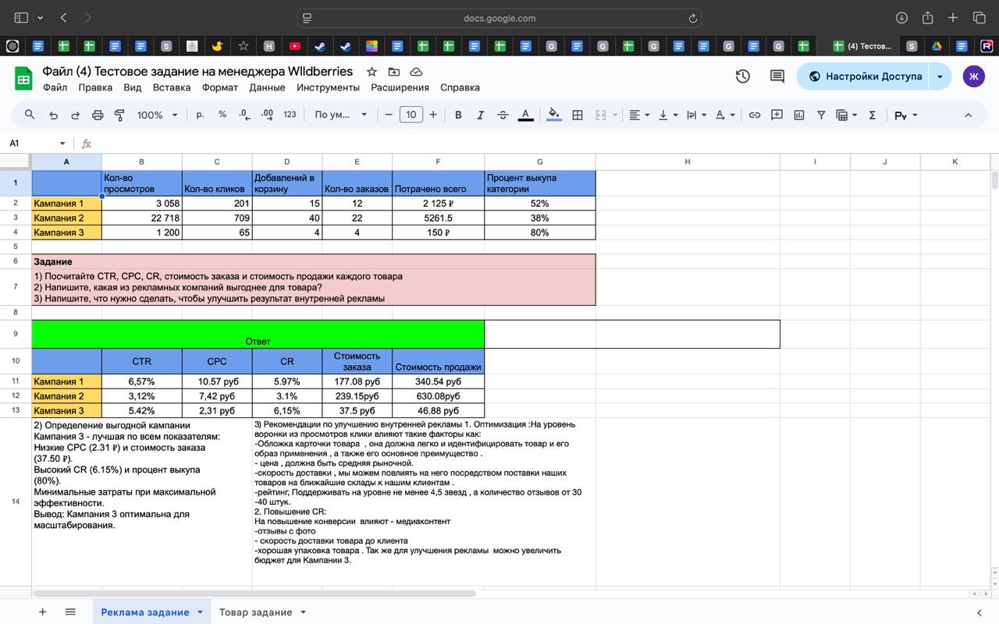
Task: Open the text wrapping dropdown
Action: 696,115
